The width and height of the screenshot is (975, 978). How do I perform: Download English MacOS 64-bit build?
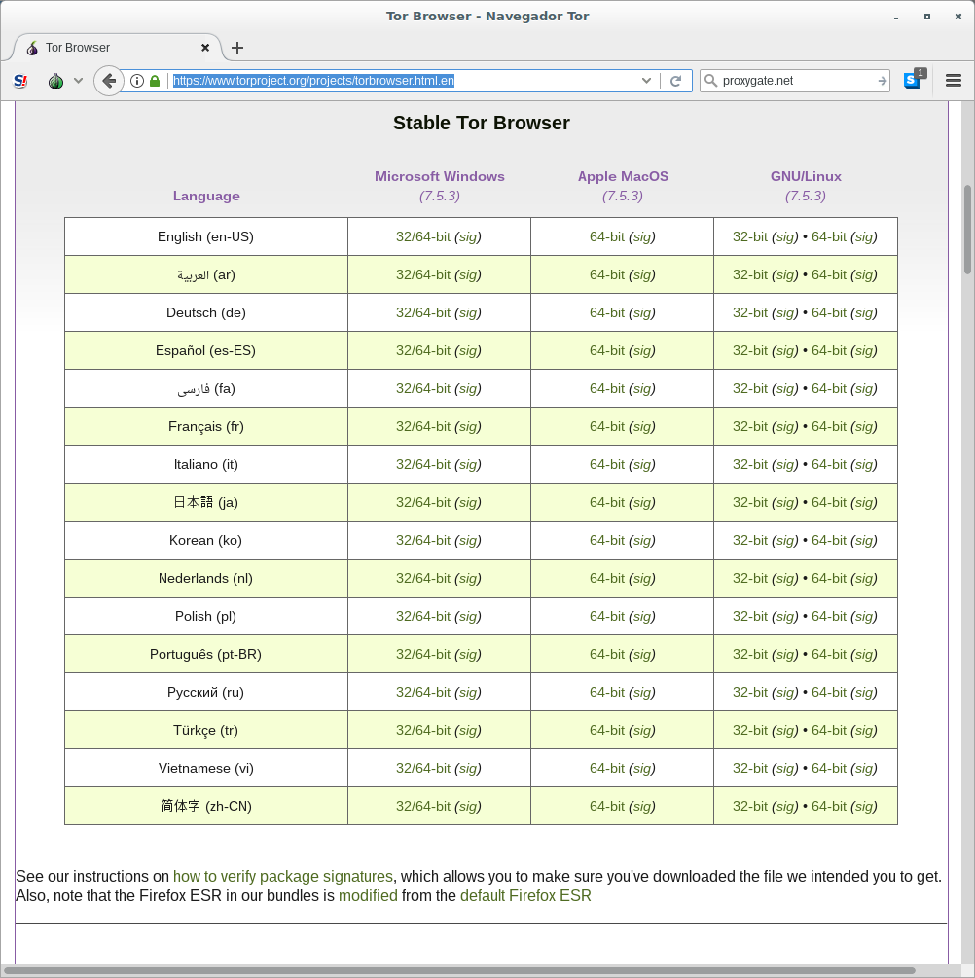607,237
